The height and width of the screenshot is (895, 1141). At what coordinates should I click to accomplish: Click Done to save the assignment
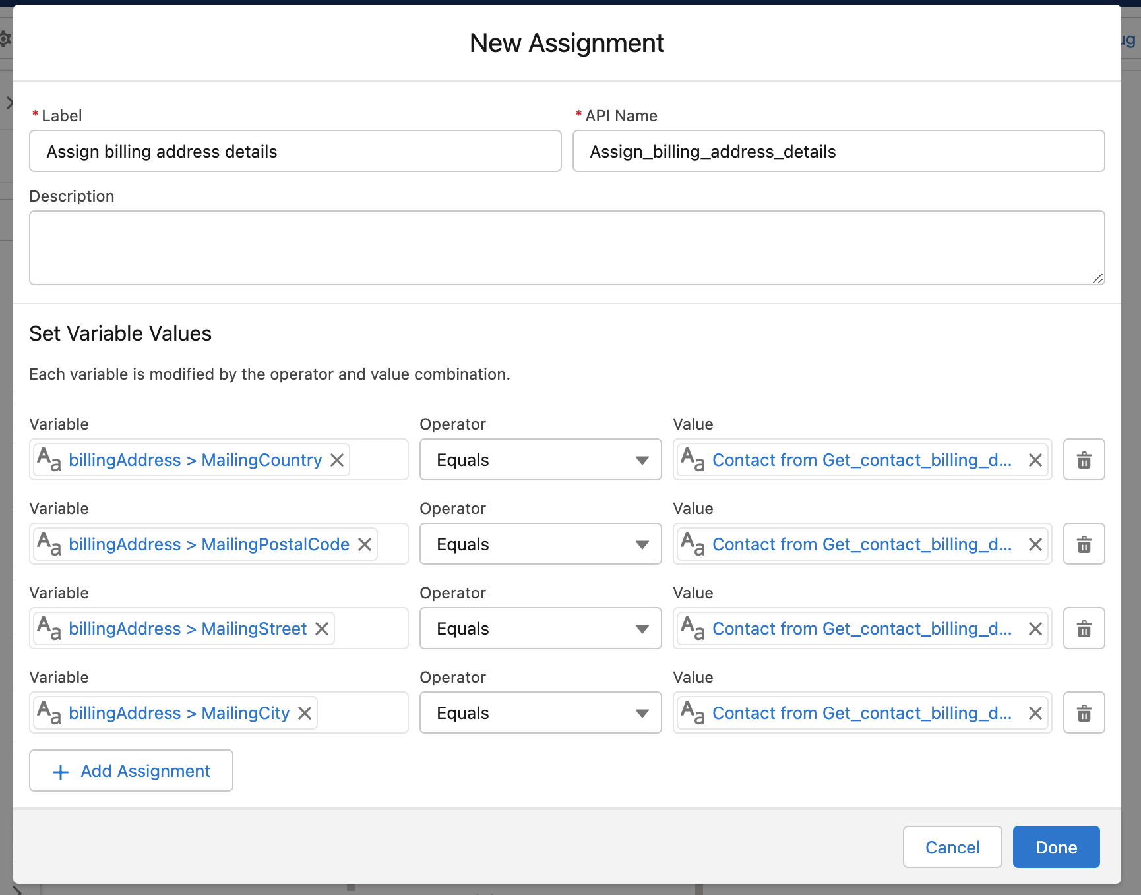(1056, 847)
